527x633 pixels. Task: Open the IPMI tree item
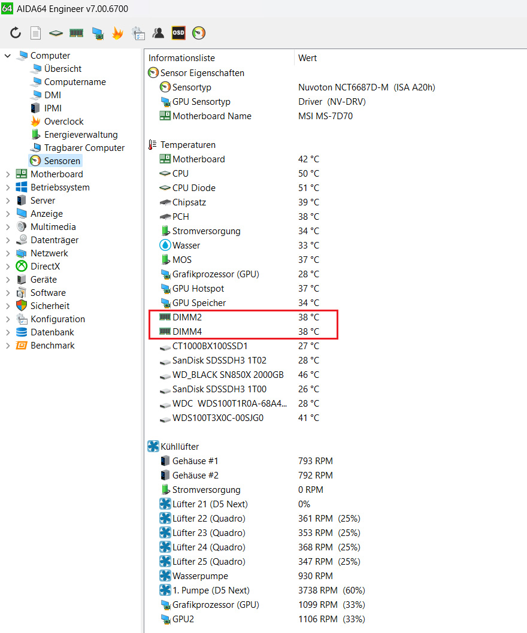point(53,108)
